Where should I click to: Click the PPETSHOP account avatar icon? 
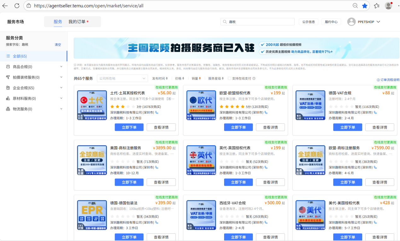coord(351,22)
